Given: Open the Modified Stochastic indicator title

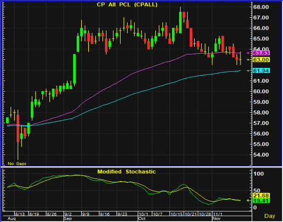Looking at the screenshot, I should click(126, 171).
